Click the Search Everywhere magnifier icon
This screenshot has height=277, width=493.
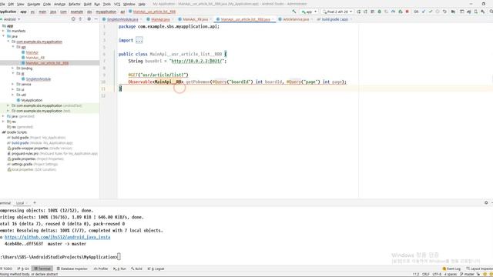(x=491, y=12)
